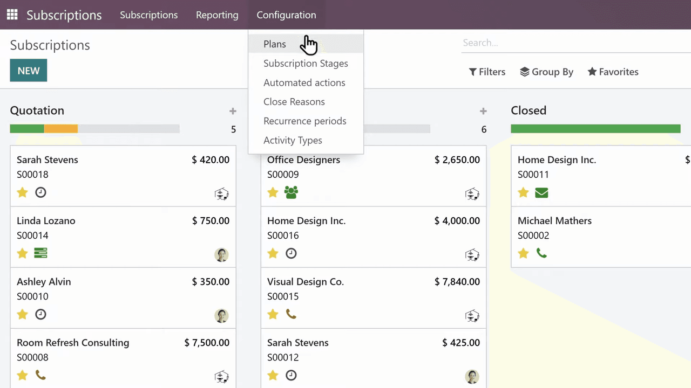Image resolution: width=691 pixels, height=388 pixels.
Task: Select Plans from Configuration menu
Action: coord(275,44)
